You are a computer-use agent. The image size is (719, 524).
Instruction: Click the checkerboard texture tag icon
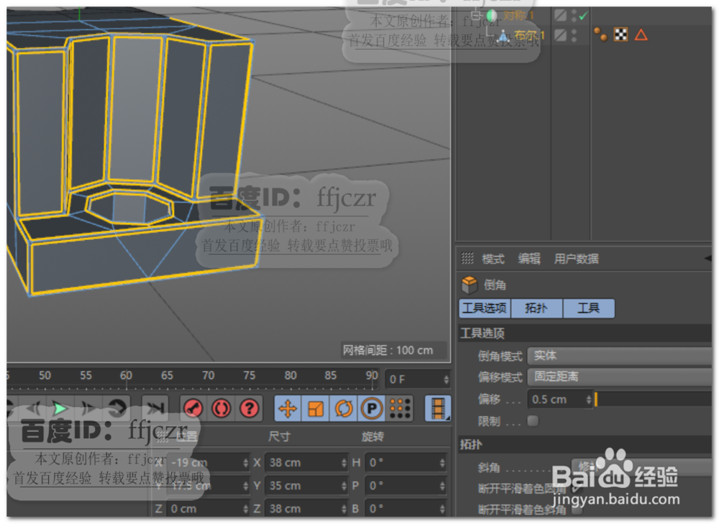click(x=621, y=35)
